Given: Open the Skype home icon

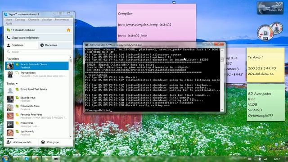Looking at the screenshot, I should [x=68, y=30].
